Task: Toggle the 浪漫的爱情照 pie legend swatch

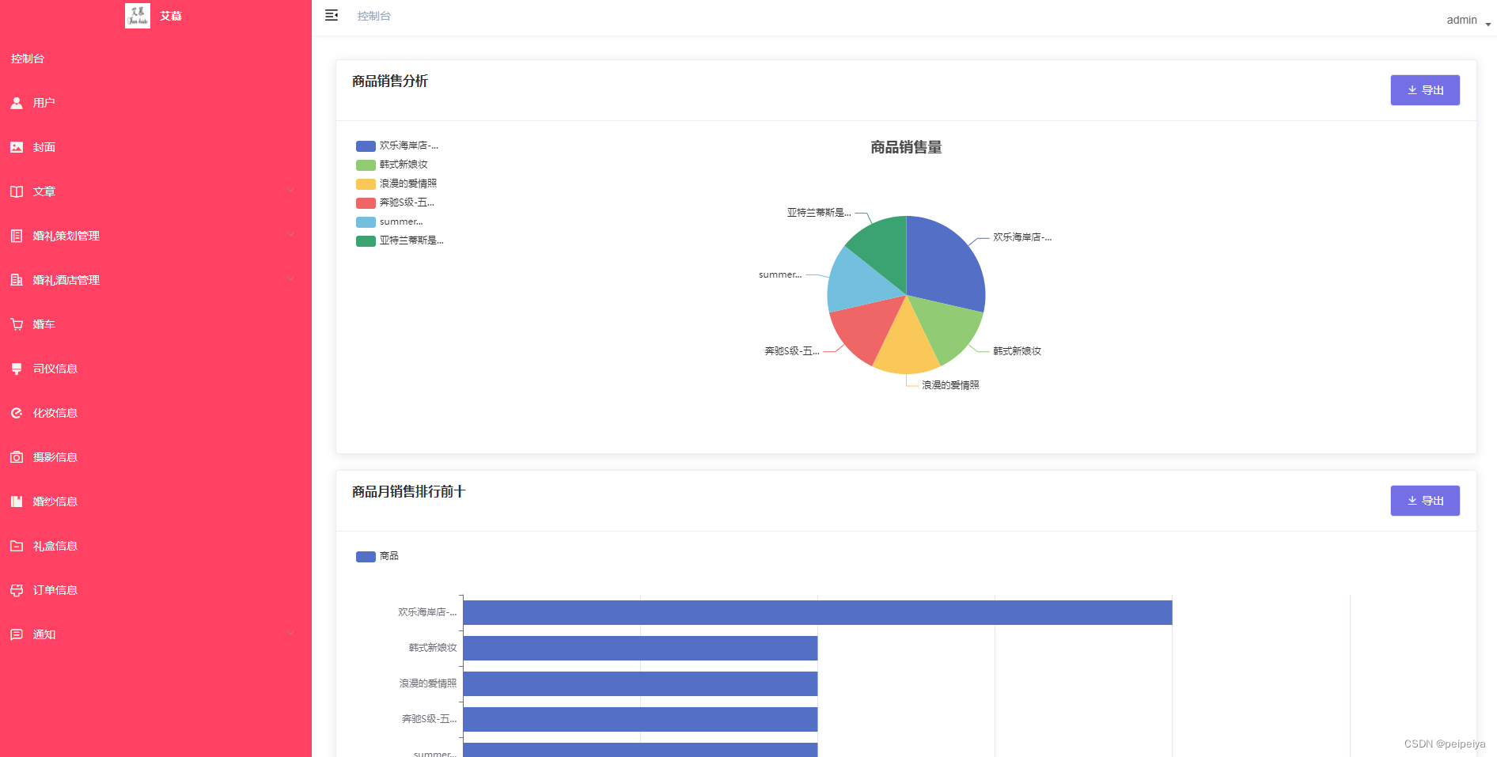Action: tap(366, 184)
